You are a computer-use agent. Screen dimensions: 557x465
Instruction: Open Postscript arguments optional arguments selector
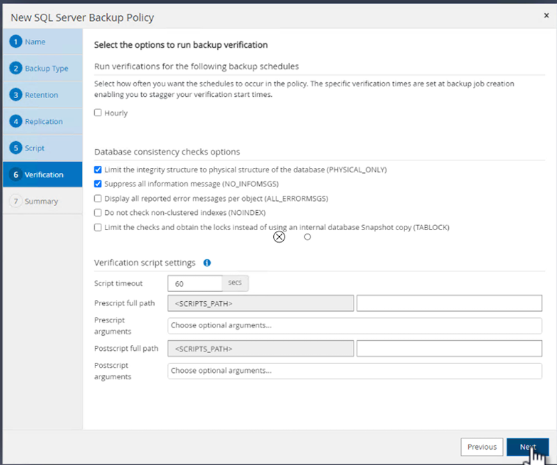pos(355,371)
